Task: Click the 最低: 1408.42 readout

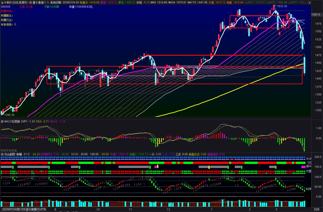Action: (127, 2)
